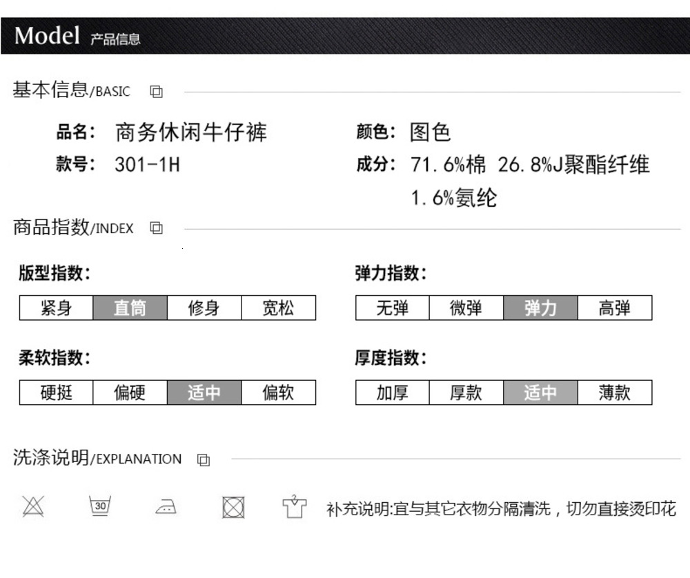Select highlighted 适中 in thickness index

540,392
